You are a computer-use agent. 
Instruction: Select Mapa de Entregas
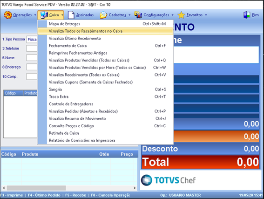106,24
